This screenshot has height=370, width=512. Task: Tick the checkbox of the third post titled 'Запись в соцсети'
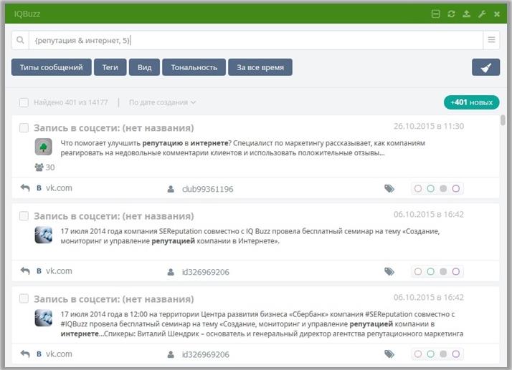[24, 298]
